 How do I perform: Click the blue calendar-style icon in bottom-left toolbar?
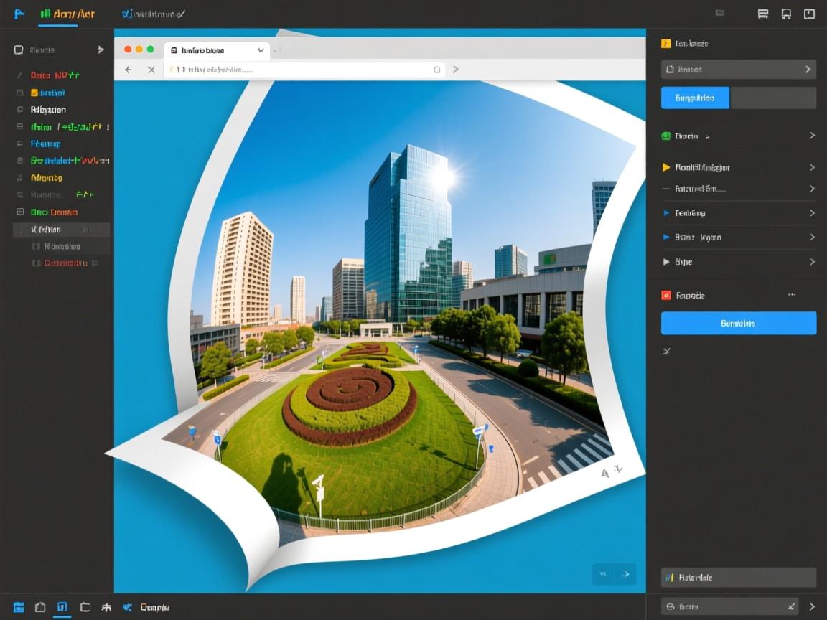click(19, 607)
